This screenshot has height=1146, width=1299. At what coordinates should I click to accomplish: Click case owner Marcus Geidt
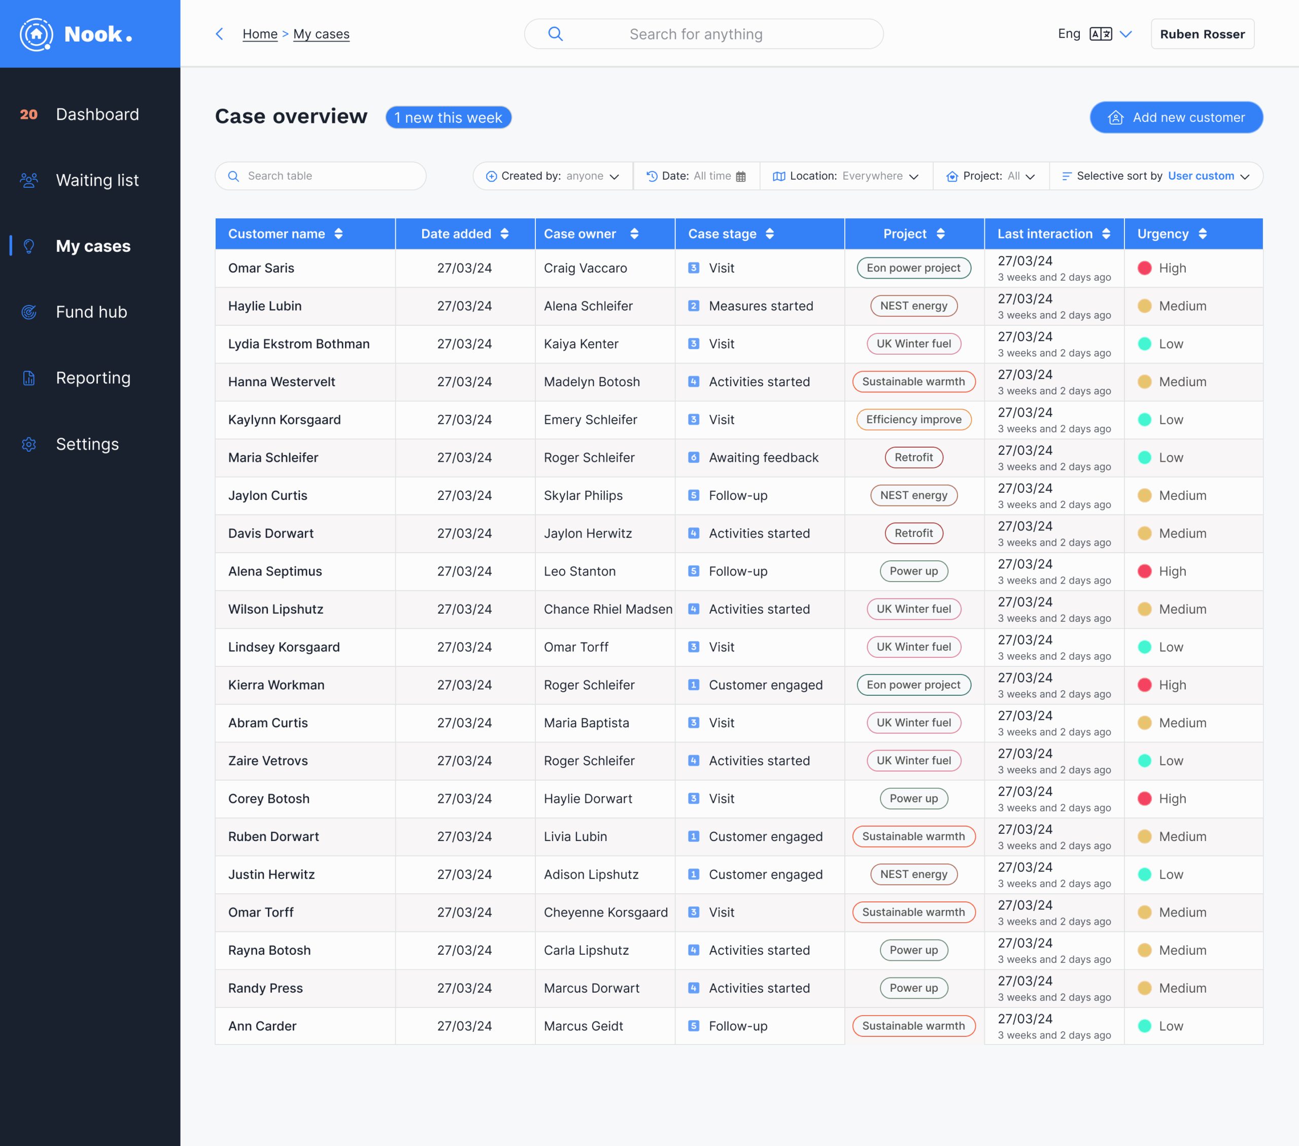[583, 1027]
